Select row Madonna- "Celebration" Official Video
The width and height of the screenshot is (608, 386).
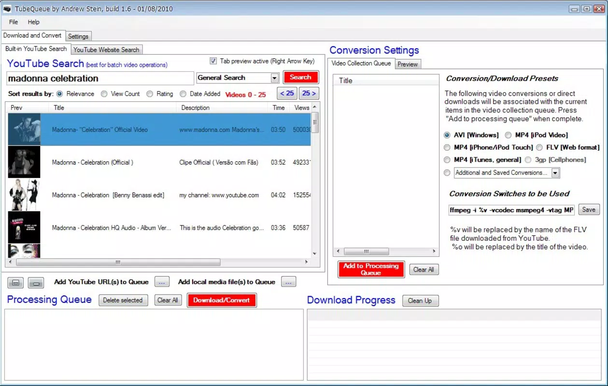tap(159, 129)
